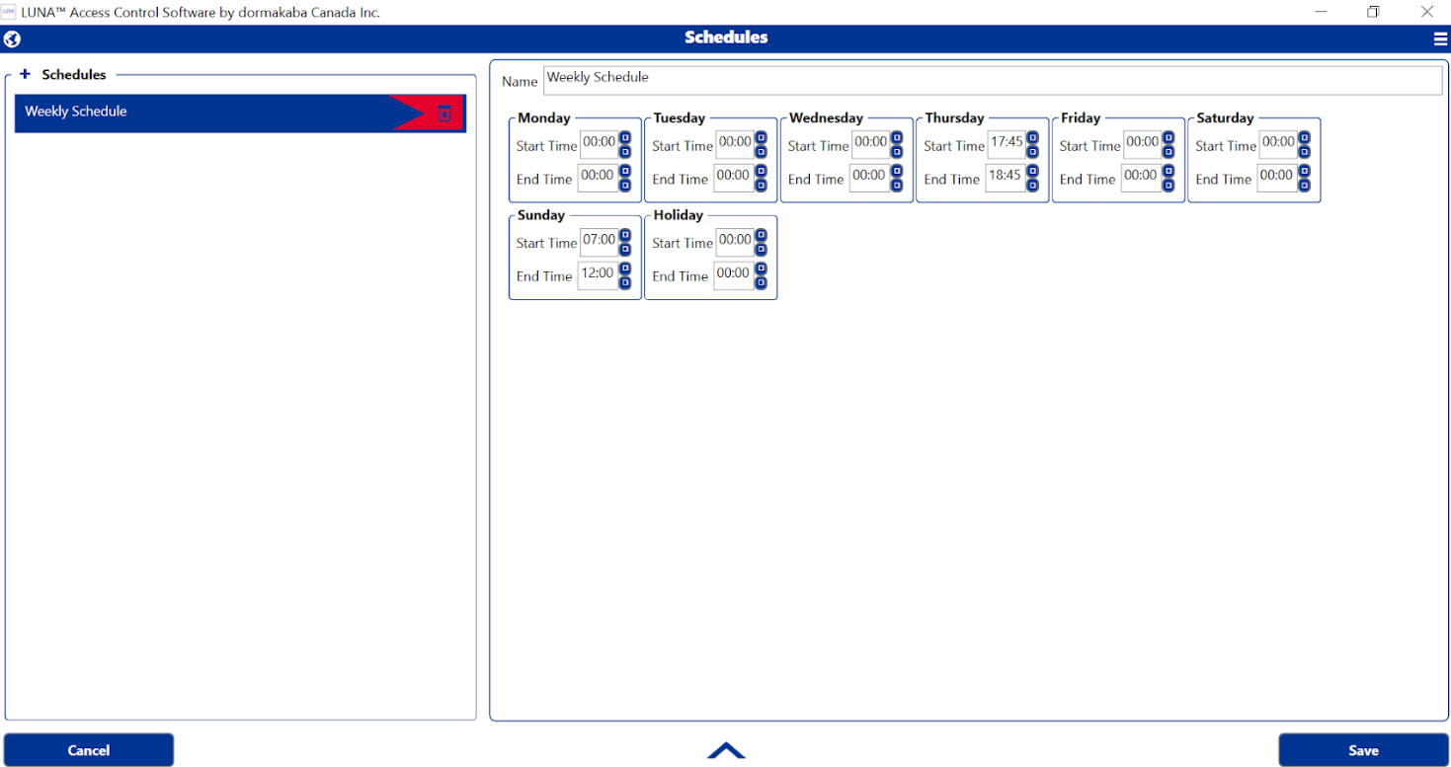The height and width of the screenshot is (767, 1451).
Task: Click the Thursday End Time field
Action: (x=1005, y=178)
